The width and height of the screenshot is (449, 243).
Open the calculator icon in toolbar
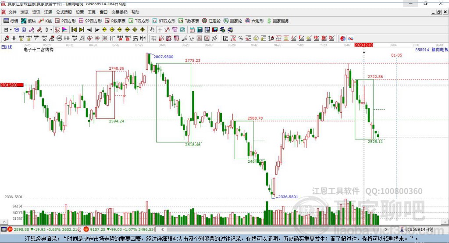[200, 30]
